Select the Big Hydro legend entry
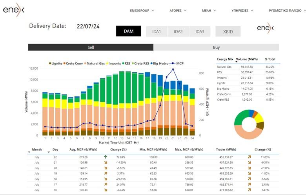This screenshot has height=195, width=306. pyautogui.click(x=159, y=63)
